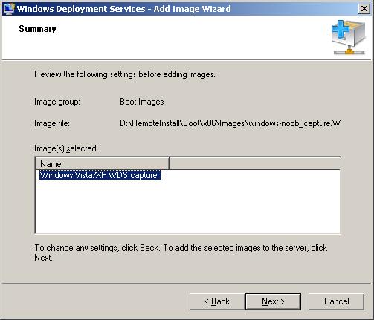This screenshot has width=374, height=320.
Task: Click the Add Image Wizard title bar text
Action: point(123,9)
